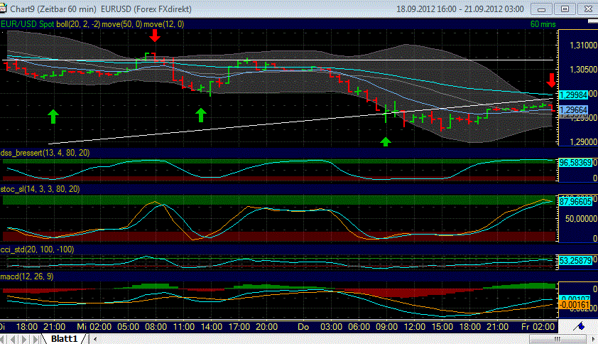The image size is (598, 344).
Task: Click the 18:00 Tuesday time axis label
Action: pyautogui.click(x=27, y=327)
